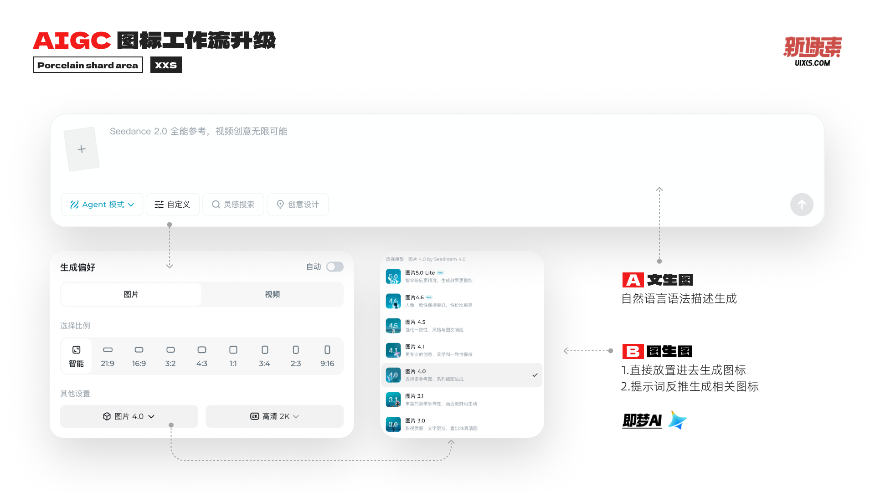The width and height of the screenshot is (875, 492).
Task: Switch to the 图片 tab
Action: (x=131, y=294)
